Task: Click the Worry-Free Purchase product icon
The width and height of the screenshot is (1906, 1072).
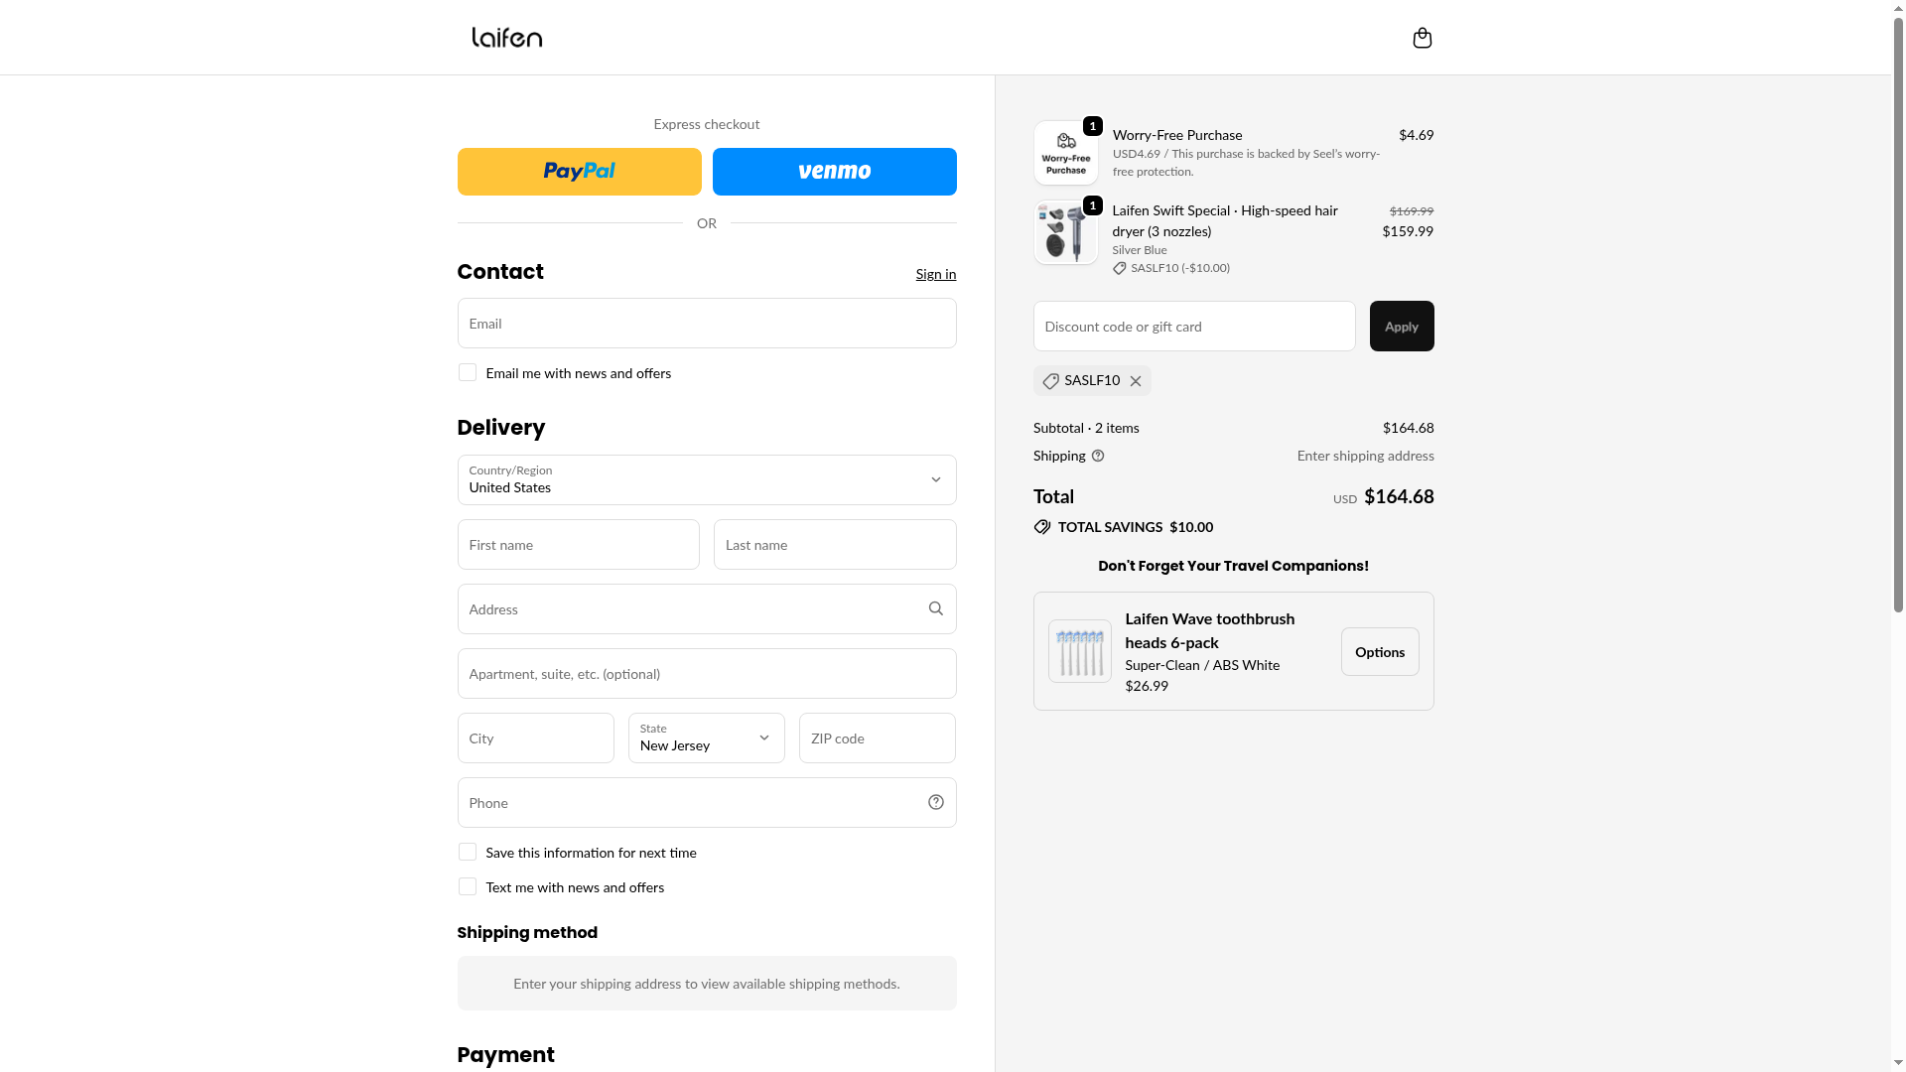Action: click(x=1065, y=154)
